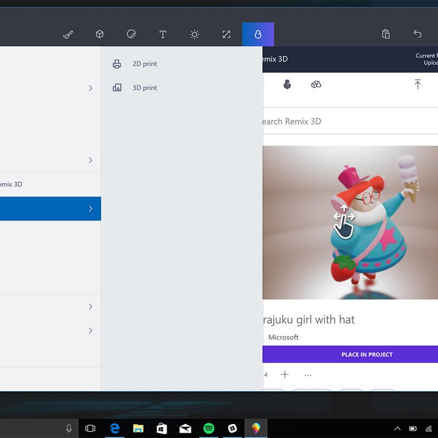The height and width of the screenshot is (438, 438).
Task: Open the 3D models shapes icon in Remix 3D
Action: tap(316, 85)
